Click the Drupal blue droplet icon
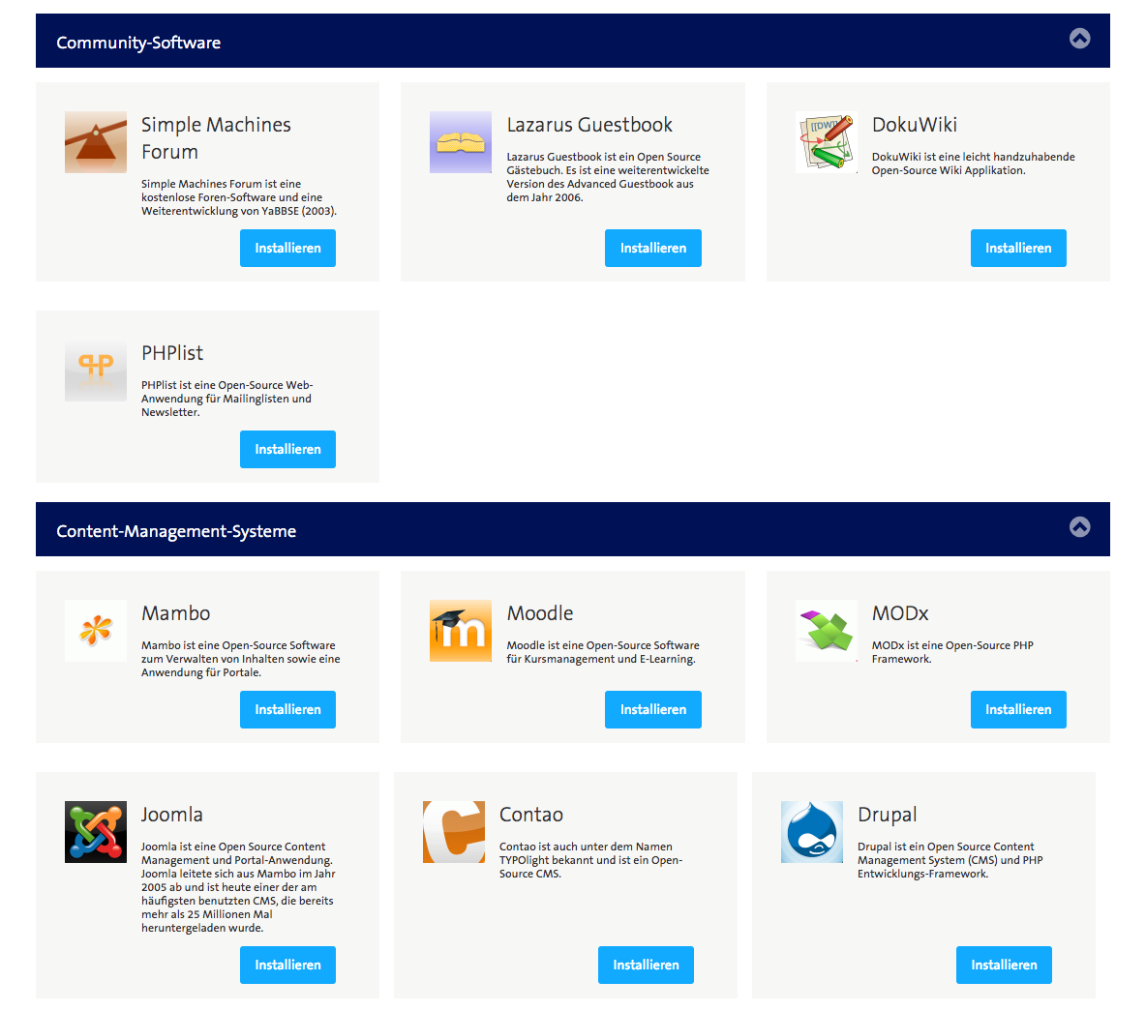The height and width of the screenshot is (1011, 1146). point(812,832)
